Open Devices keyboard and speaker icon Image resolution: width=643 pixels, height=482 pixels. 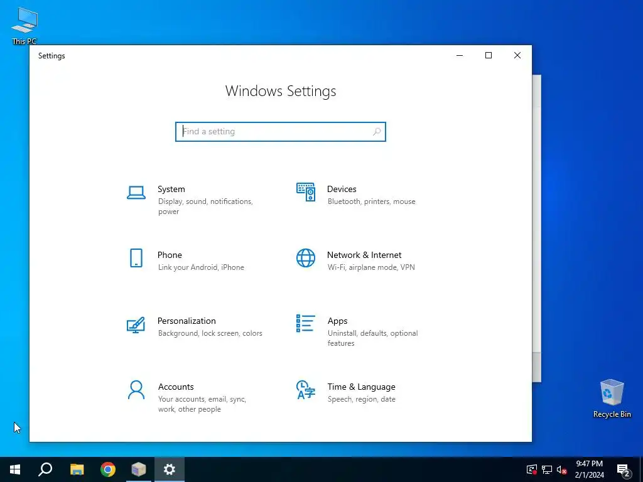coord(306,192)
